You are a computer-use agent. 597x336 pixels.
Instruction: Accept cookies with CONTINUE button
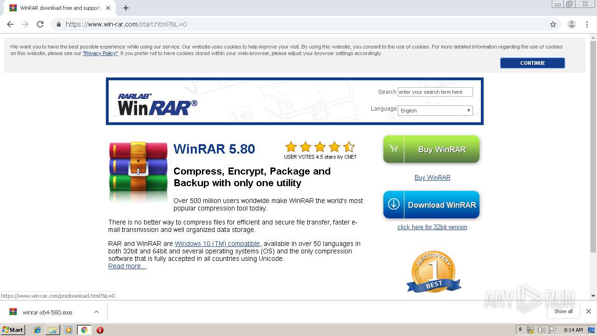click(532, 63)
